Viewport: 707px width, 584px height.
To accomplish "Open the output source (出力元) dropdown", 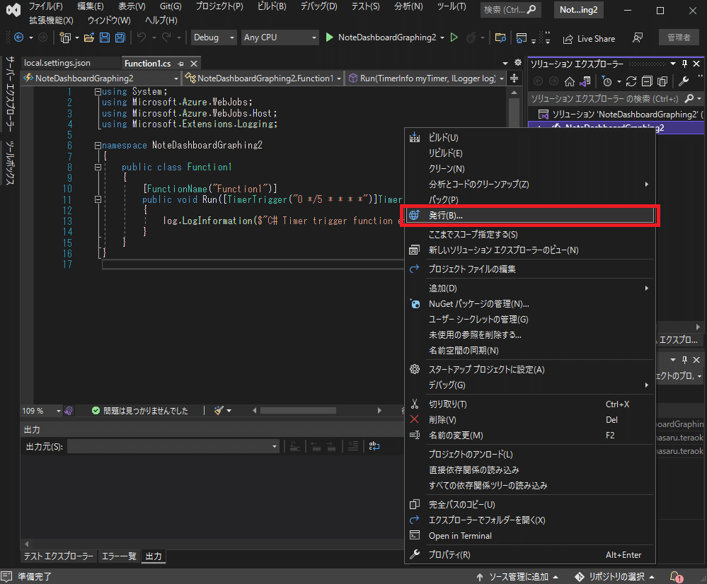I will pyautogui.click(x=173, y=446).
